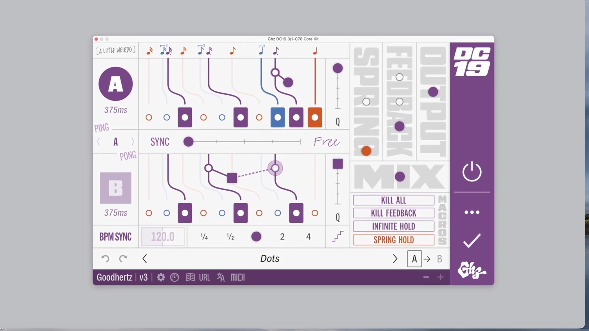This screenshot has width=589, height=331.
Task: Open the settings gear in footer
Action: tap(161, 277)
